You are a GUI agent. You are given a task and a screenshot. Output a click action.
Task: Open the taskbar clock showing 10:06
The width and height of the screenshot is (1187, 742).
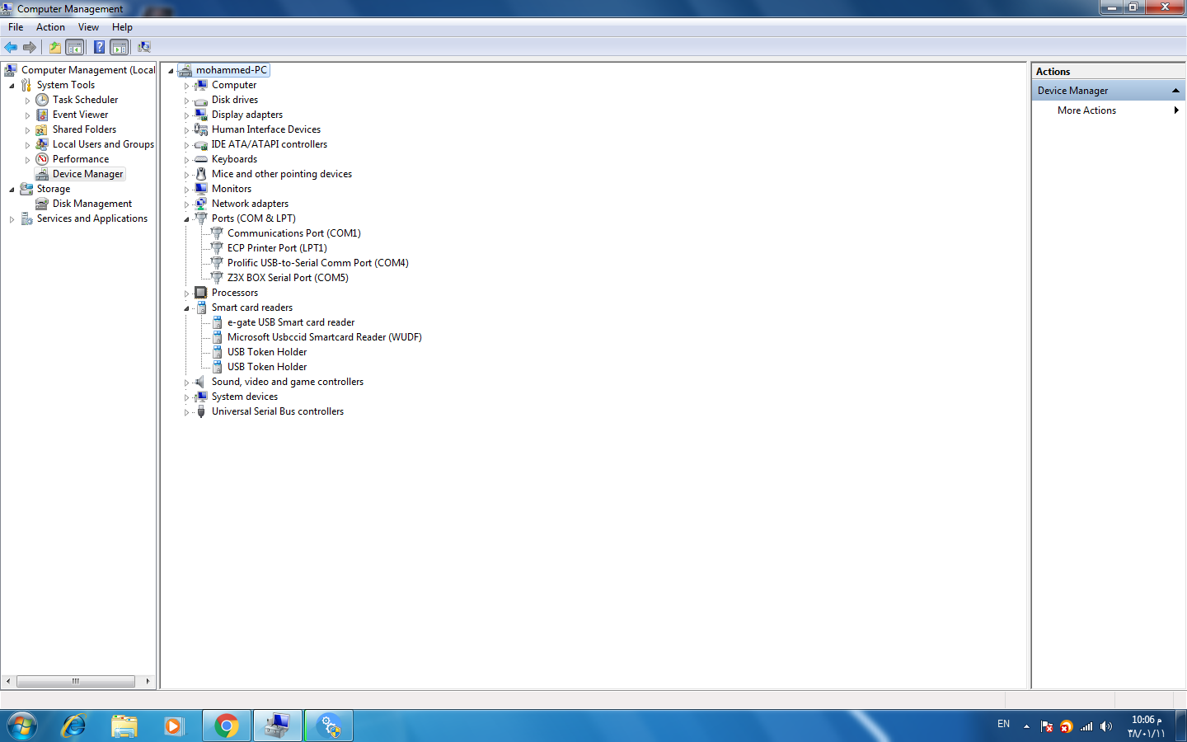(x=1146, y=726)
